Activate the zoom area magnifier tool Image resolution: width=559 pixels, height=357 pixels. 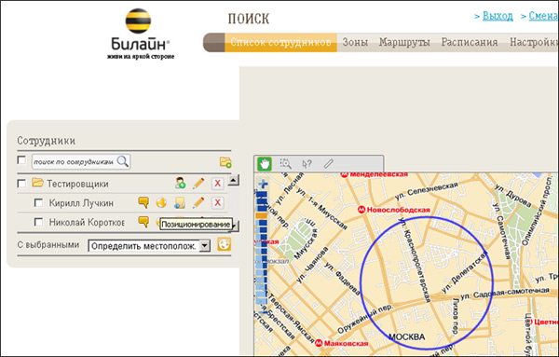coord(286,164)
